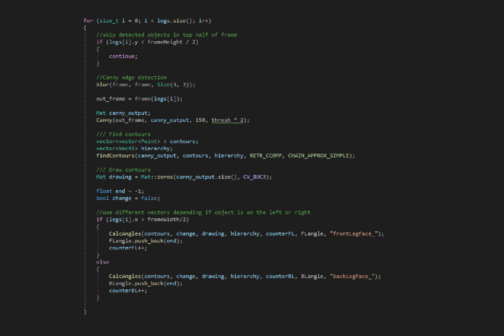
Task: Click the findContours function name
Action: coord(115,156)
